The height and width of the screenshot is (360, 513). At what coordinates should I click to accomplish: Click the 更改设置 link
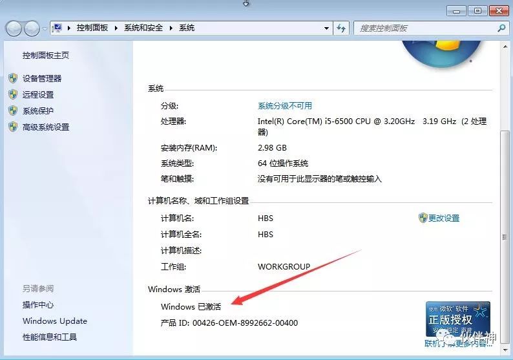click(x=444, y=218)
